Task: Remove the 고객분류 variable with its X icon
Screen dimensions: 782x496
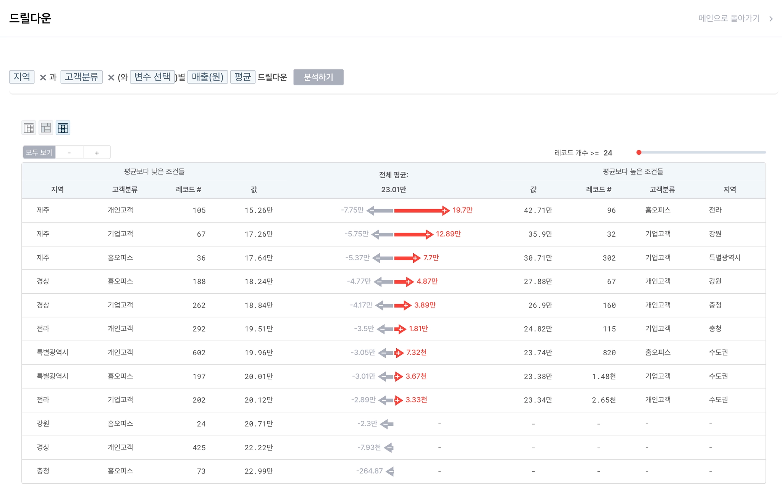Action: [111, 77]
